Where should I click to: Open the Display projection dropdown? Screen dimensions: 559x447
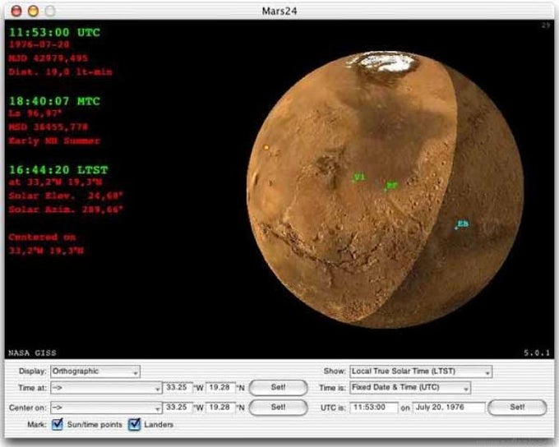(95, 371)
